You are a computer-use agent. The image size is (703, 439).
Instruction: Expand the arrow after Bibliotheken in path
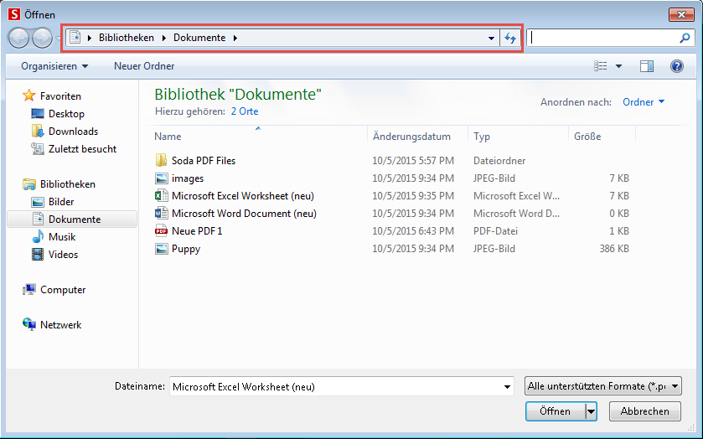pyautogui.click(x=163, y=38)
